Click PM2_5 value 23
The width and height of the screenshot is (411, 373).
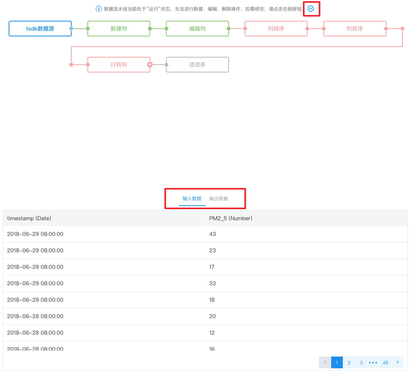(212, 250)
